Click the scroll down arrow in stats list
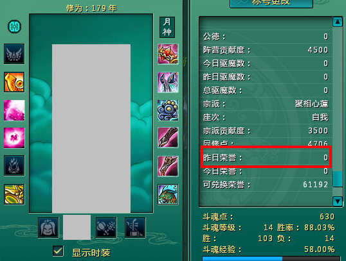This screenshot has width=346, height=261. (x=338, y=201)
